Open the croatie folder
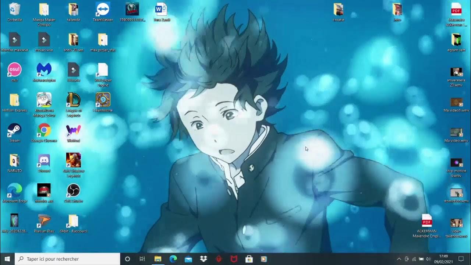The height and width of the screenshot is (265, 471). pos(338,12)
